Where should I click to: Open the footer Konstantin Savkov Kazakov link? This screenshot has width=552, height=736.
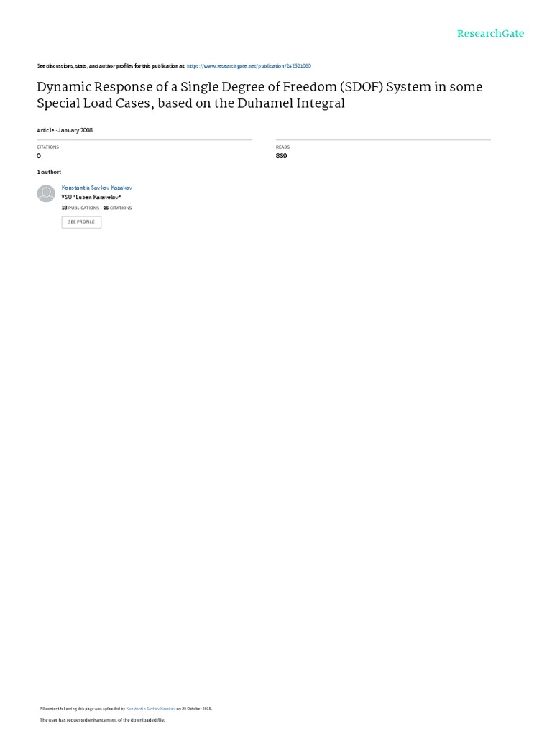coord(151,709)
